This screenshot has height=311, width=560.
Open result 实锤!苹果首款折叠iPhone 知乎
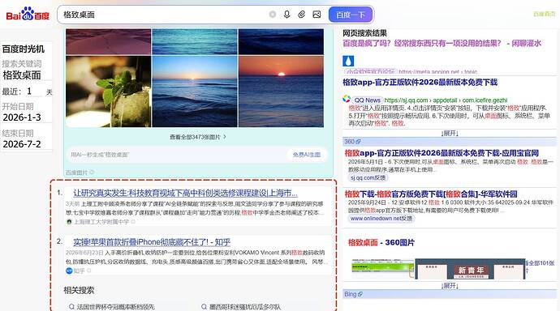[152, 242]
